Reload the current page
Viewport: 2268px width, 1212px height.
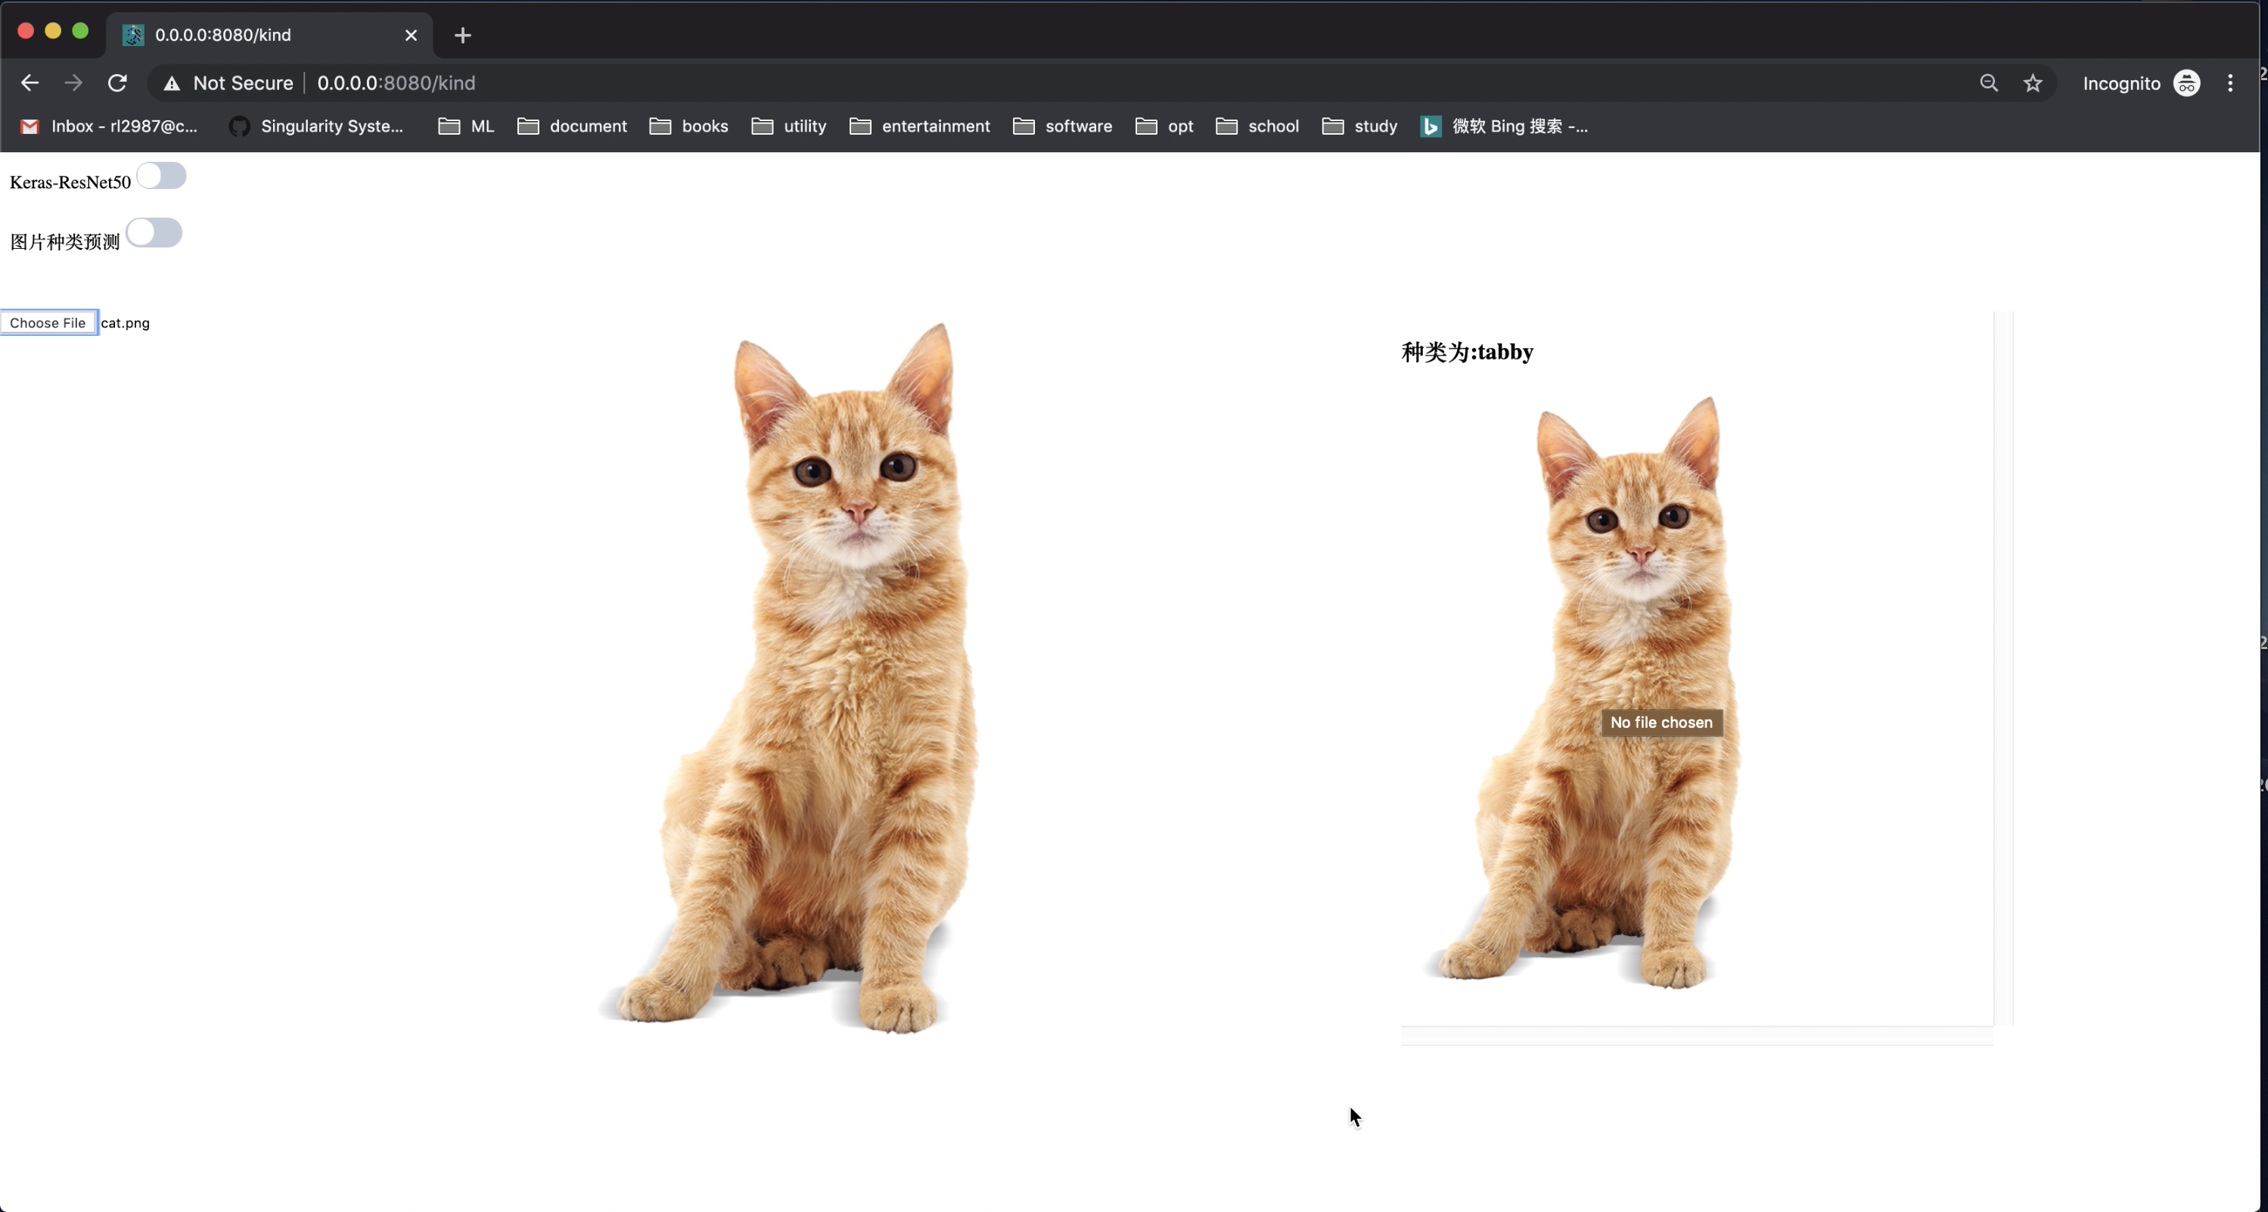pyautogui.click(x=117, y=82)
